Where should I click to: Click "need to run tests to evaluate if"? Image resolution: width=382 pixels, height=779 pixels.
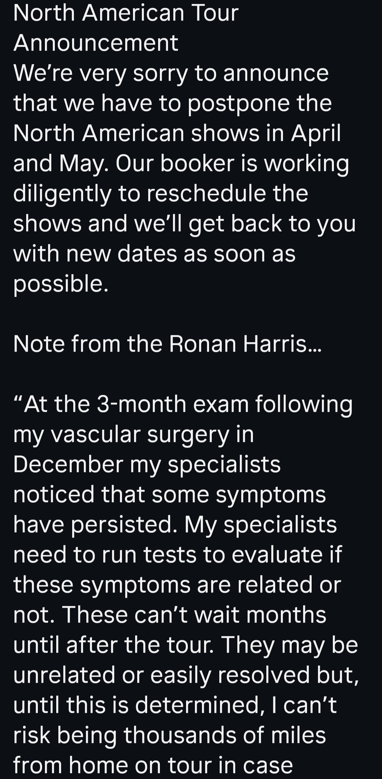point(178,555)
